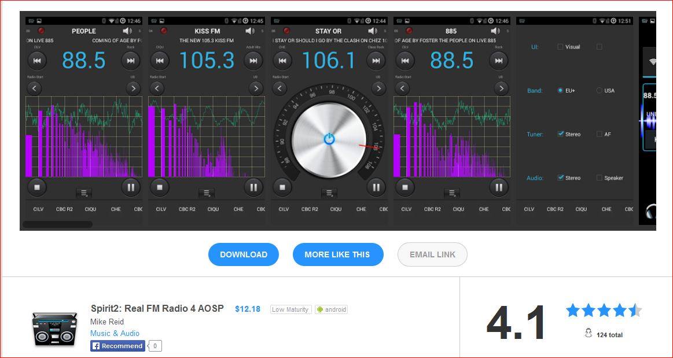
Task: Click left chevron button in 885 screenshot
Action: (403, 88)
